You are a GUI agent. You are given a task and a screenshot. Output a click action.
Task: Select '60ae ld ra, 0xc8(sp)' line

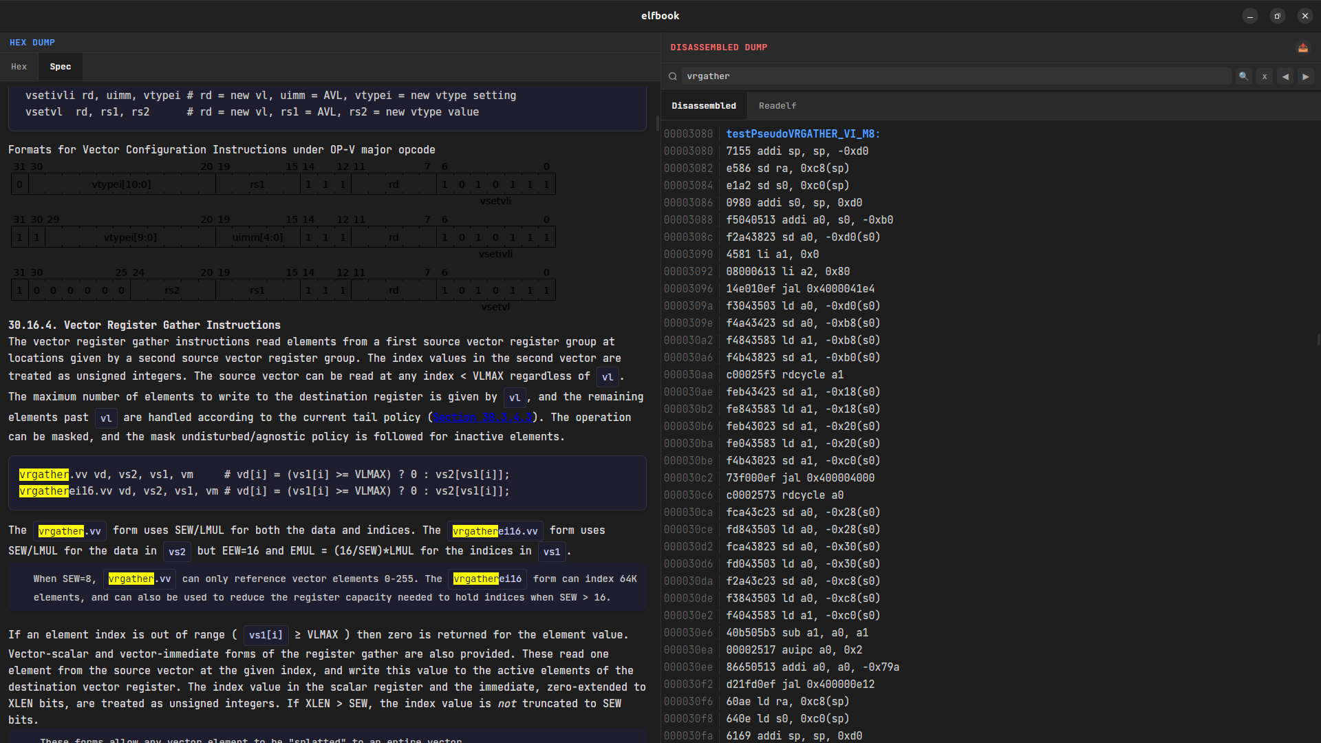(x=788, y=702)
